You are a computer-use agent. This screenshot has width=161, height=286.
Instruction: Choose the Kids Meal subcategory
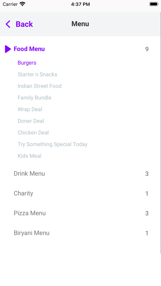(x=30, y=156)
